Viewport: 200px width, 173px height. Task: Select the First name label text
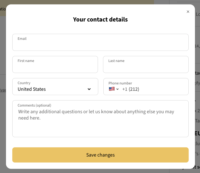click(x=26, y=61)
